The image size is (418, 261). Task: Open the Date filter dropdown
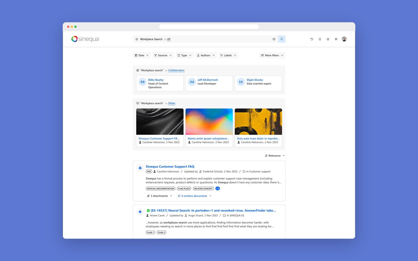click(142, 55)
